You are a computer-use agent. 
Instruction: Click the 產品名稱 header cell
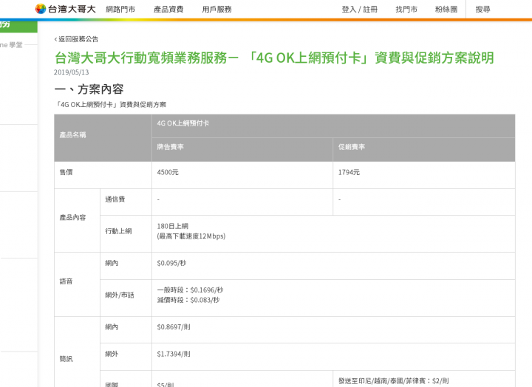pos(103,137)
